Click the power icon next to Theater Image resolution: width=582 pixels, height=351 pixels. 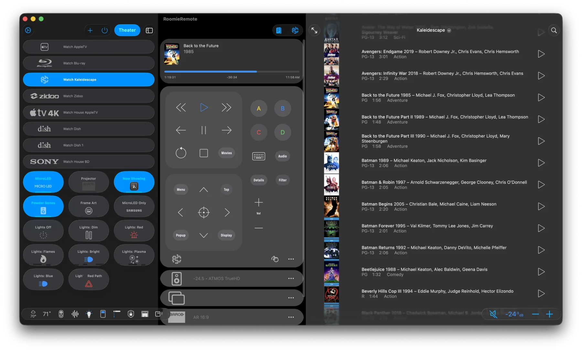click(104, 30)
